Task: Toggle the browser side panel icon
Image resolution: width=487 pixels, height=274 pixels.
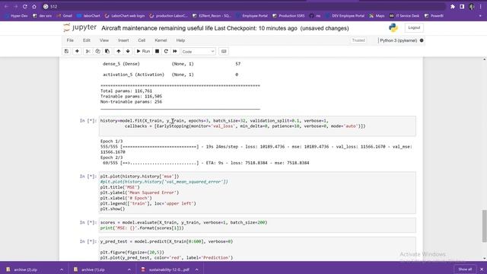Action: (x=462, y=7)
